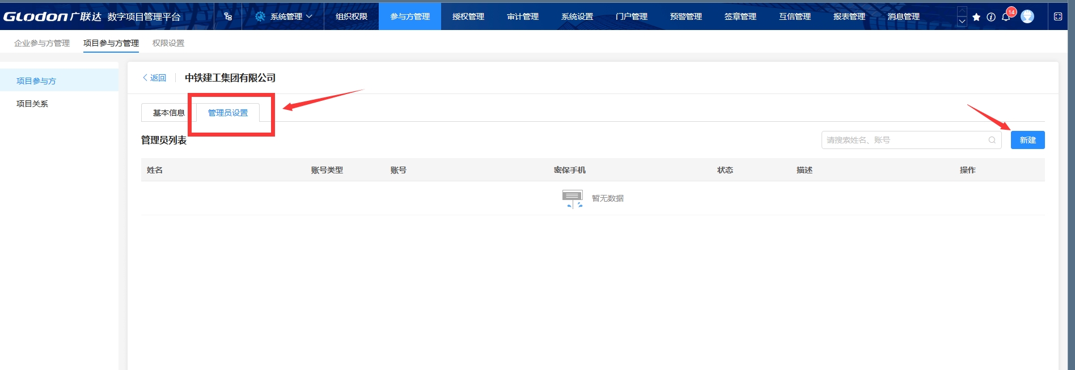Click the 返回 back link

(154, 78)
